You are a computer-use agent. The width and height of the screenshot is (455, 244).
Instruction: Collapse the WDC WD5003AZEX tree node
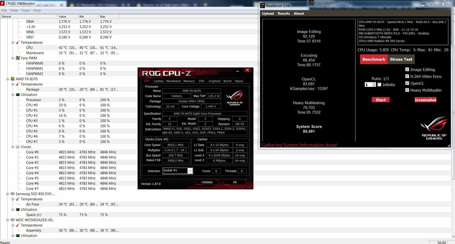point(7,220)
